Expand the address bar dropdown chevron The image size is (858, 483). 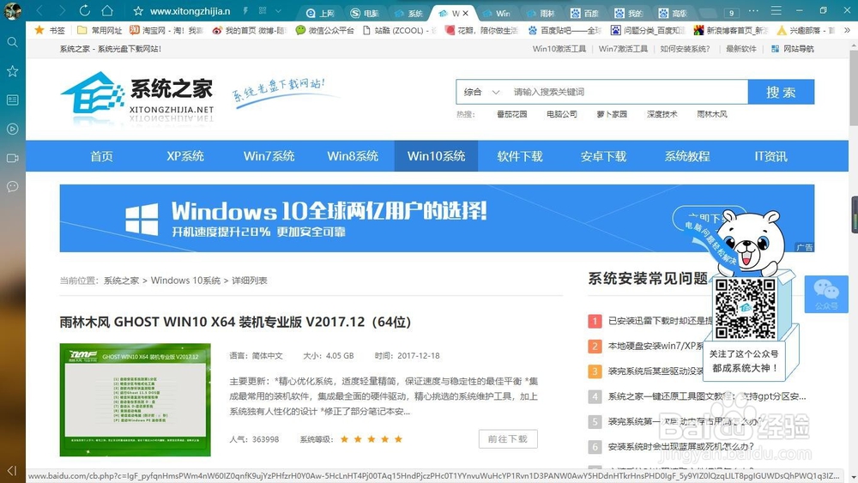(x=279, y=11)
